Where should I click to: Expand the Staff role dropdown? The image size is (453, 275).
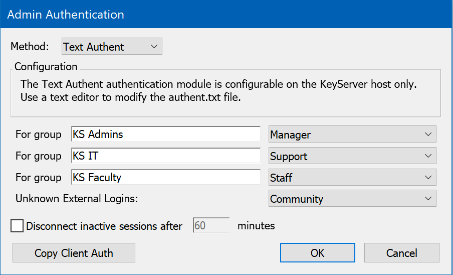pyautogui.click(x=352, y=177)
